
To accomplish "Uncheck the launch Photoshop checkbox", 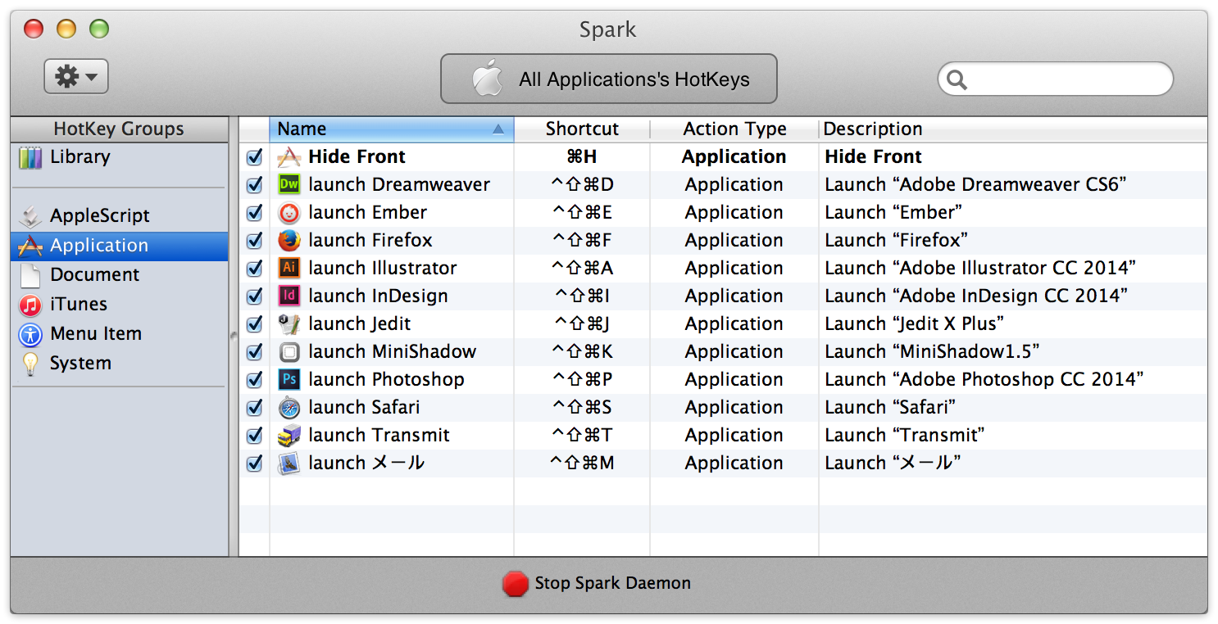I will pyautogui.click(x=254, y=379).
